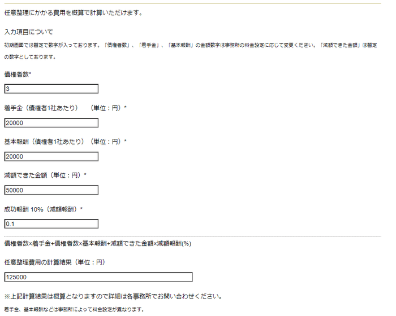
Task: Click the 債権者数 input field containing 3
Action: [x=51, y=89]
